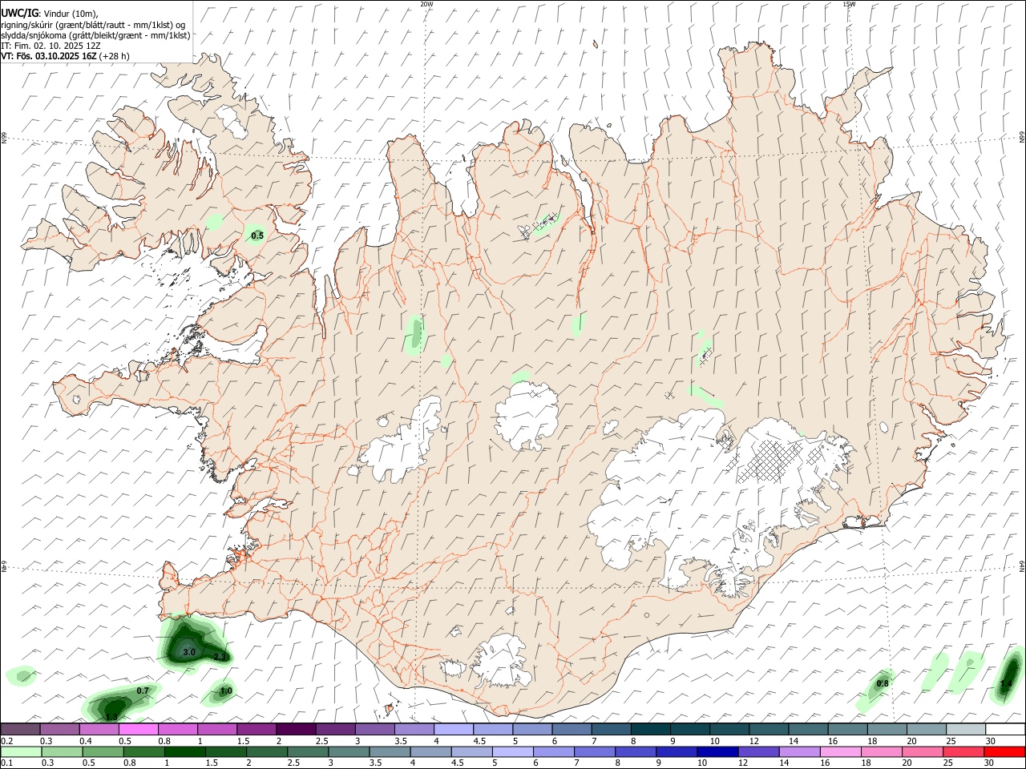Click the cross-hatched snowfall area on Vatnajökull
1026x769 pixels.
tap(768, 461)
